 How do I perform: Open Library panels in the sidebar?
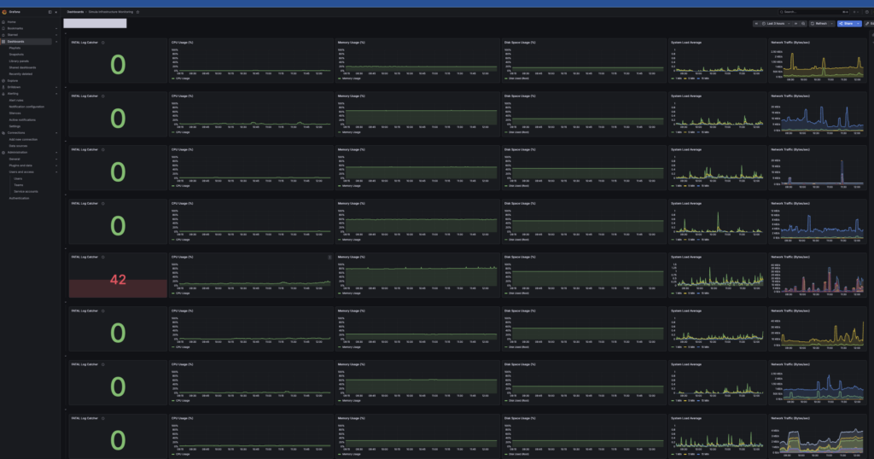pos(19,61)
